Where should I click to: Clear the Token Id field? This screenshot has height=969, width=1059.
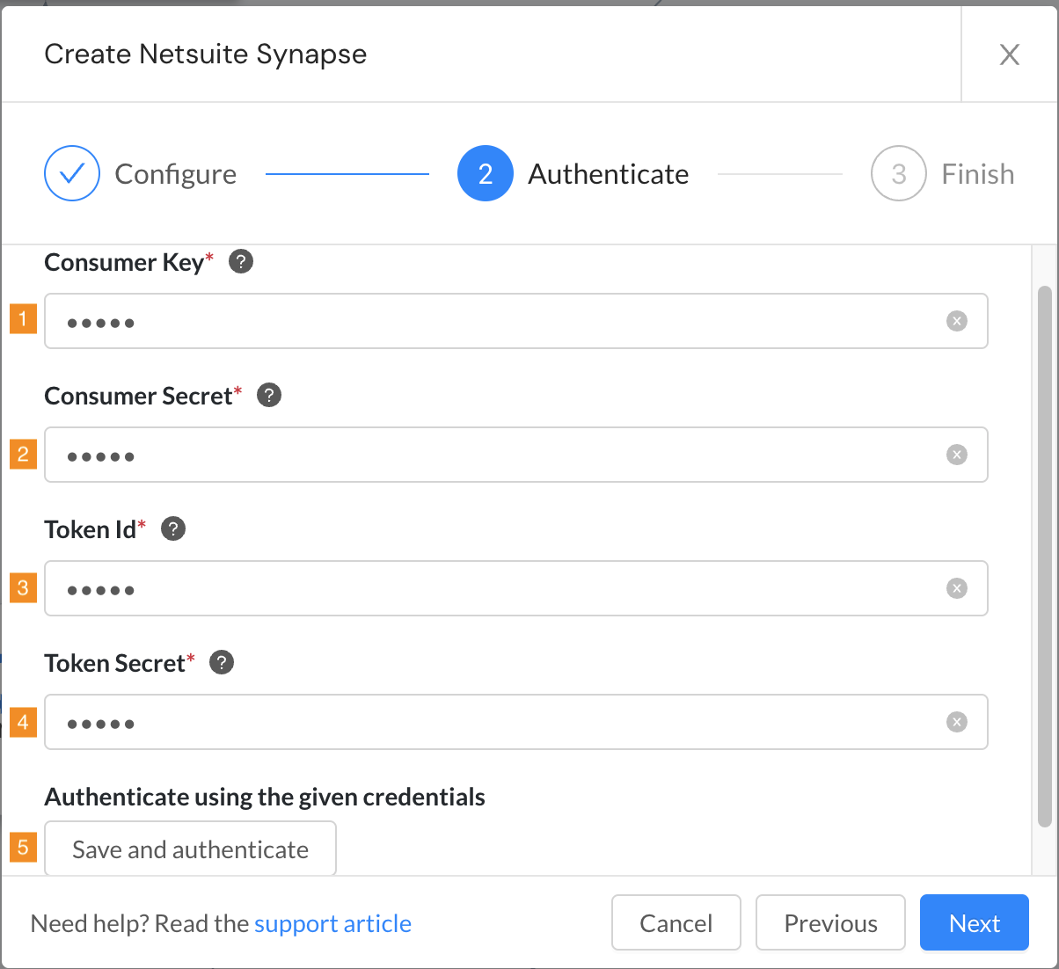tap(957, 588)
